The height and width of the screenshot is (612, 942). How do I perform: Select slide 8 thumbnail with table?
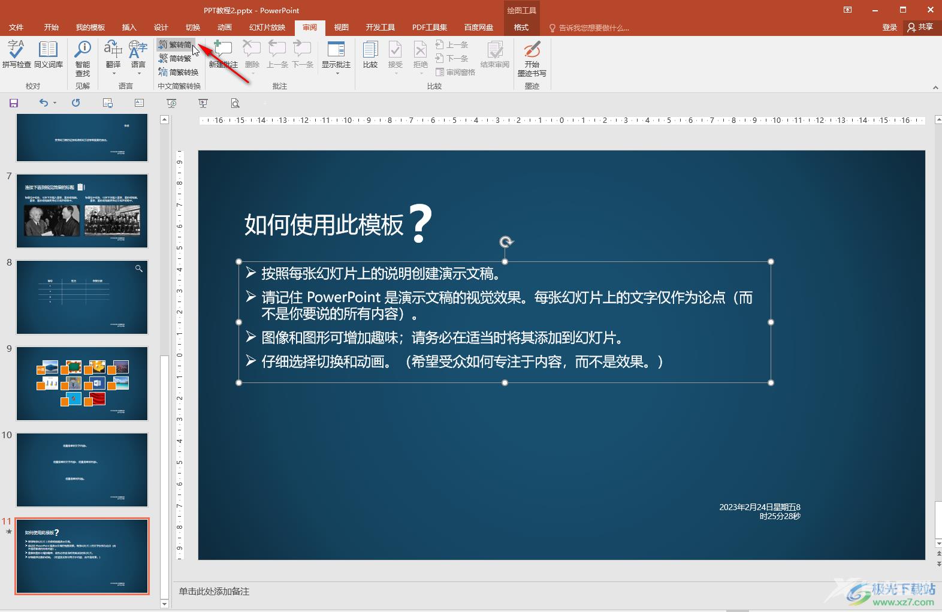[x=82, y=297]
